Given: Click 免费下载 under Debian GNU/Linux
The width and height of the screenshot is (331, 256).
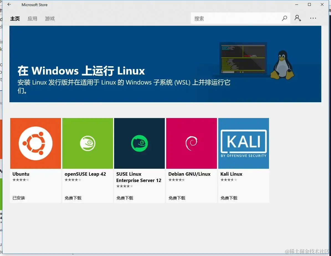Looking at the screenshot, I should [177, 198].
